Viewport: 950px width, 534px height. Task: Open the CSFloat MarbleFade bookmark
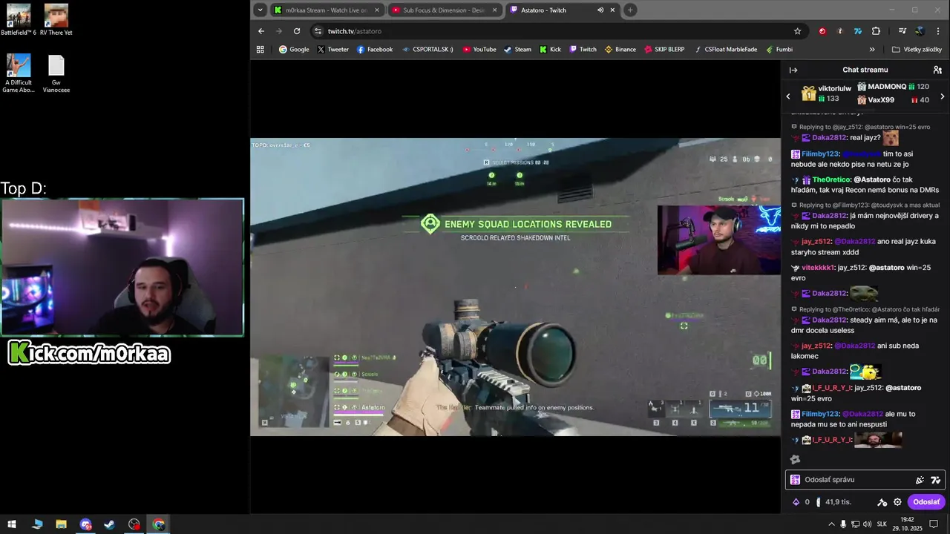[x=727, y=50]
